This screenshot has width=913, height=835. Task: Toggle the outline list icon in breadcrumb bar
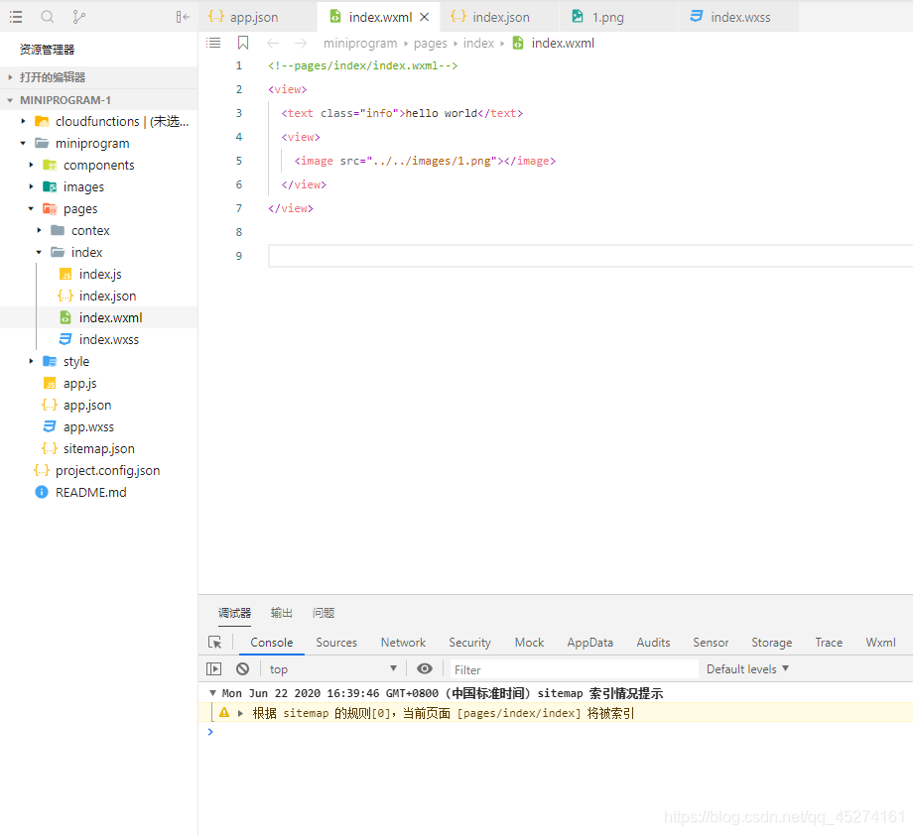pyautogui.click(x=213, y=43)
